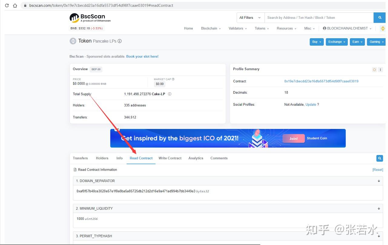Viewport: 388px width, 245px height.
Task: Click the PERMIT_TYPEHASH section header
Action: point(228,236)
